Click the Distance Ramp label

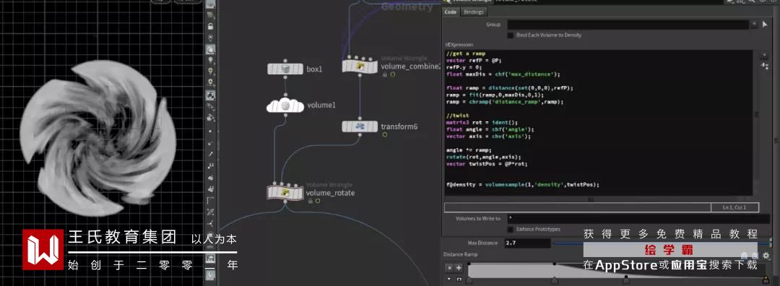(x=461, y=255)
